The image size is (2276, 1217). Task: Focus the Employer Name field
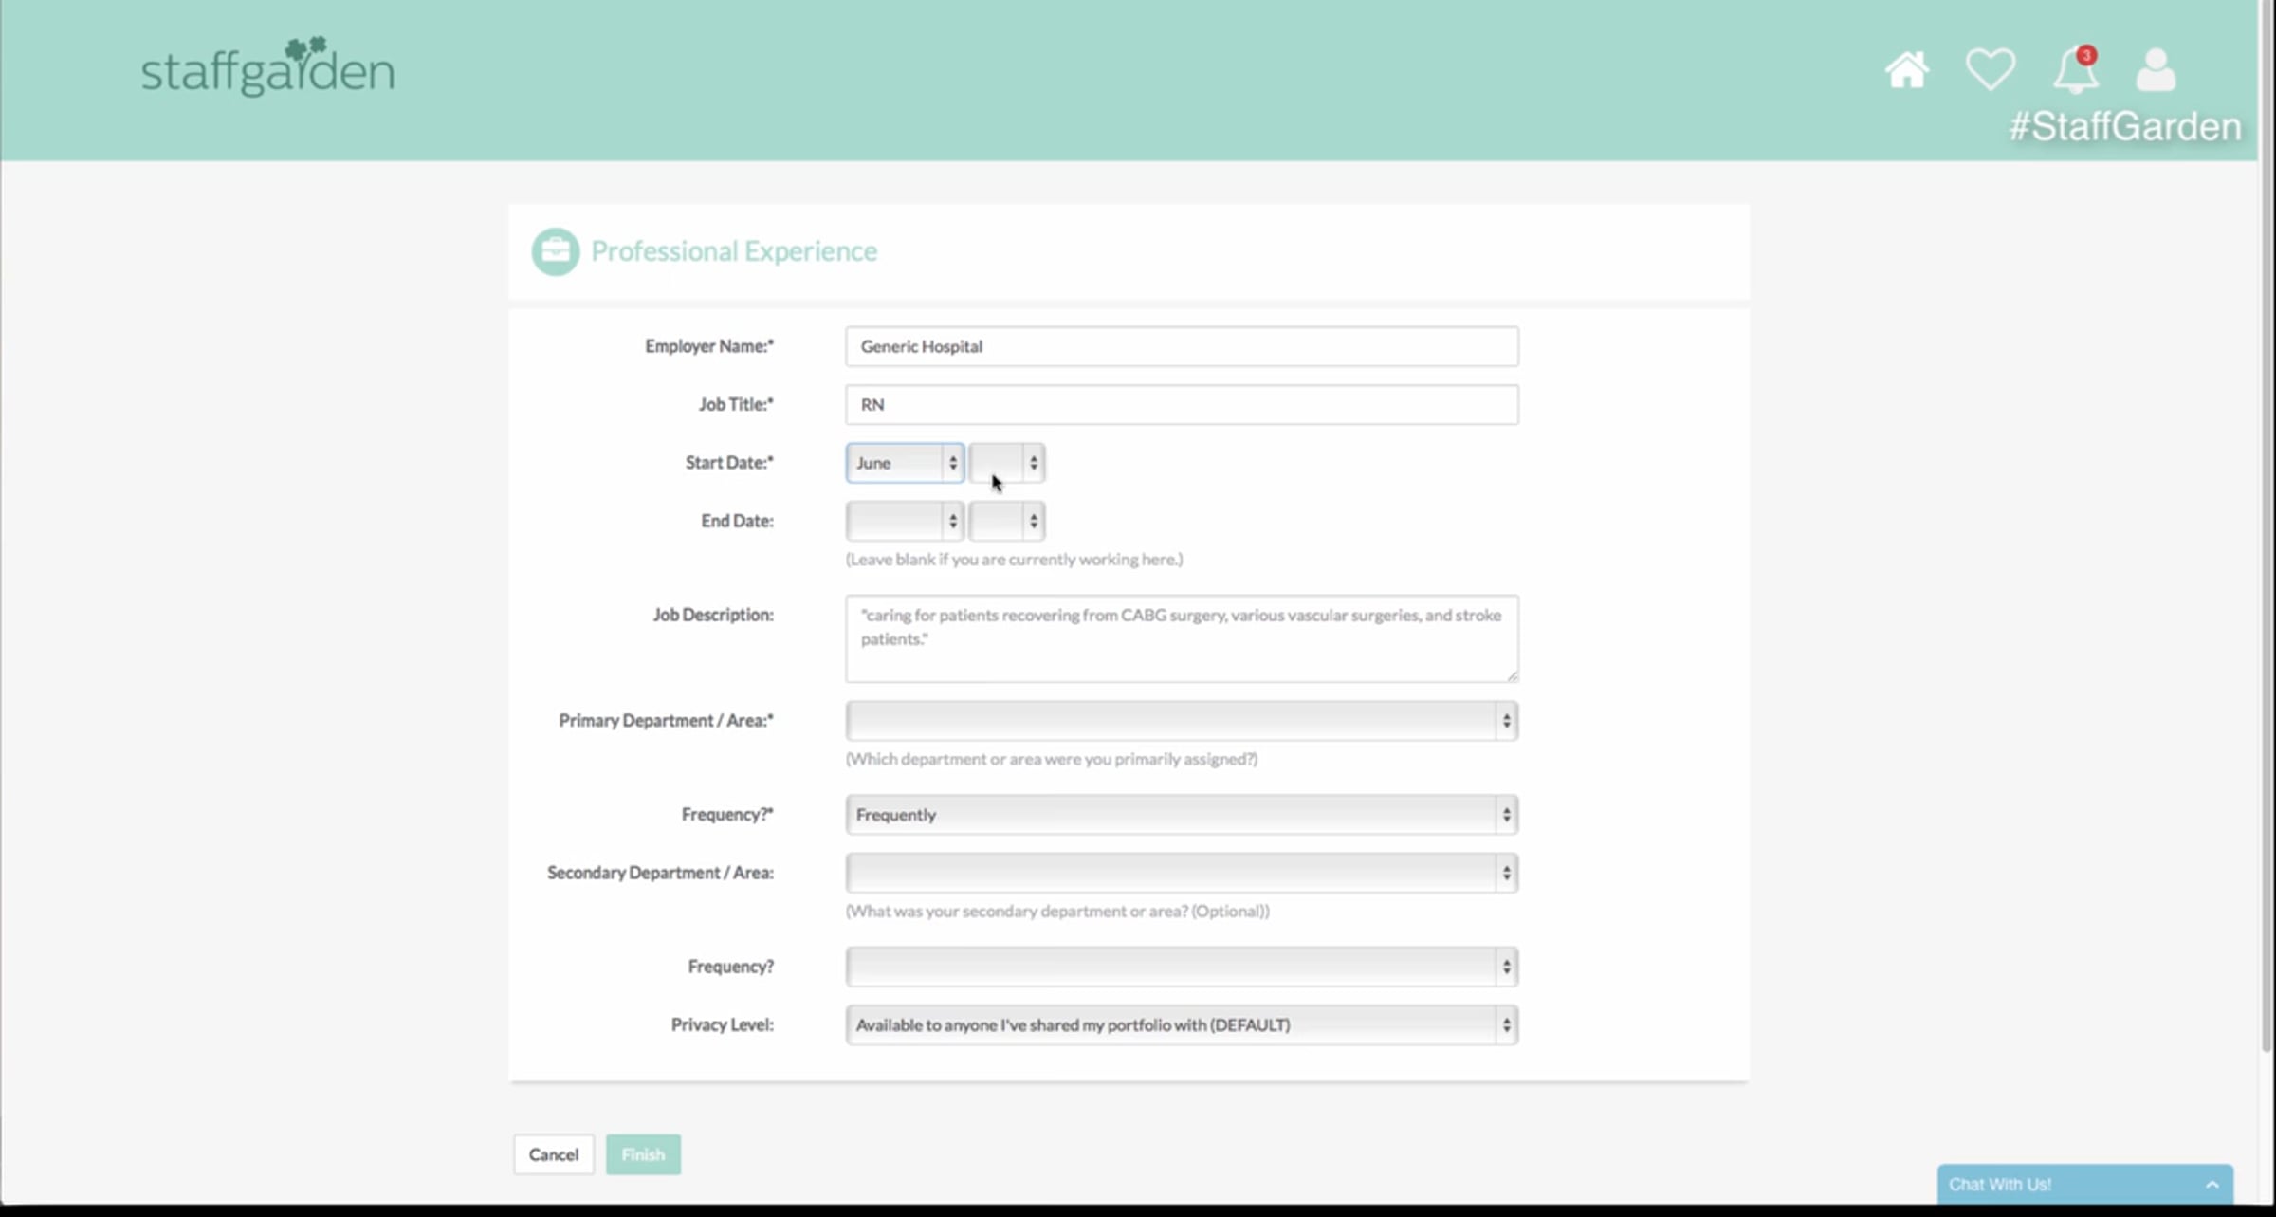pyautogui.click(x=1181, y=346)
